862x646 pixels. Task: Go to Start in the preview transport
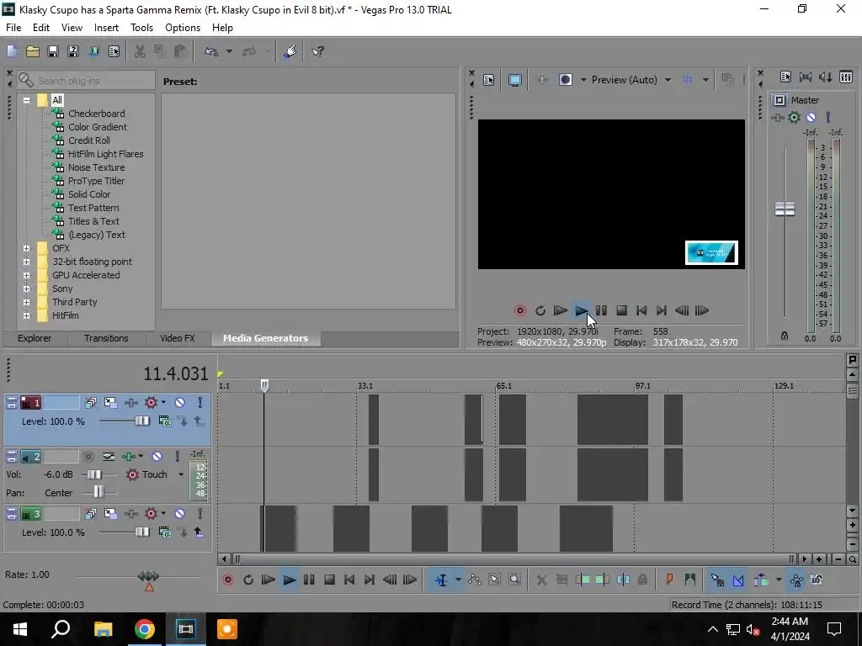point(641,310)
